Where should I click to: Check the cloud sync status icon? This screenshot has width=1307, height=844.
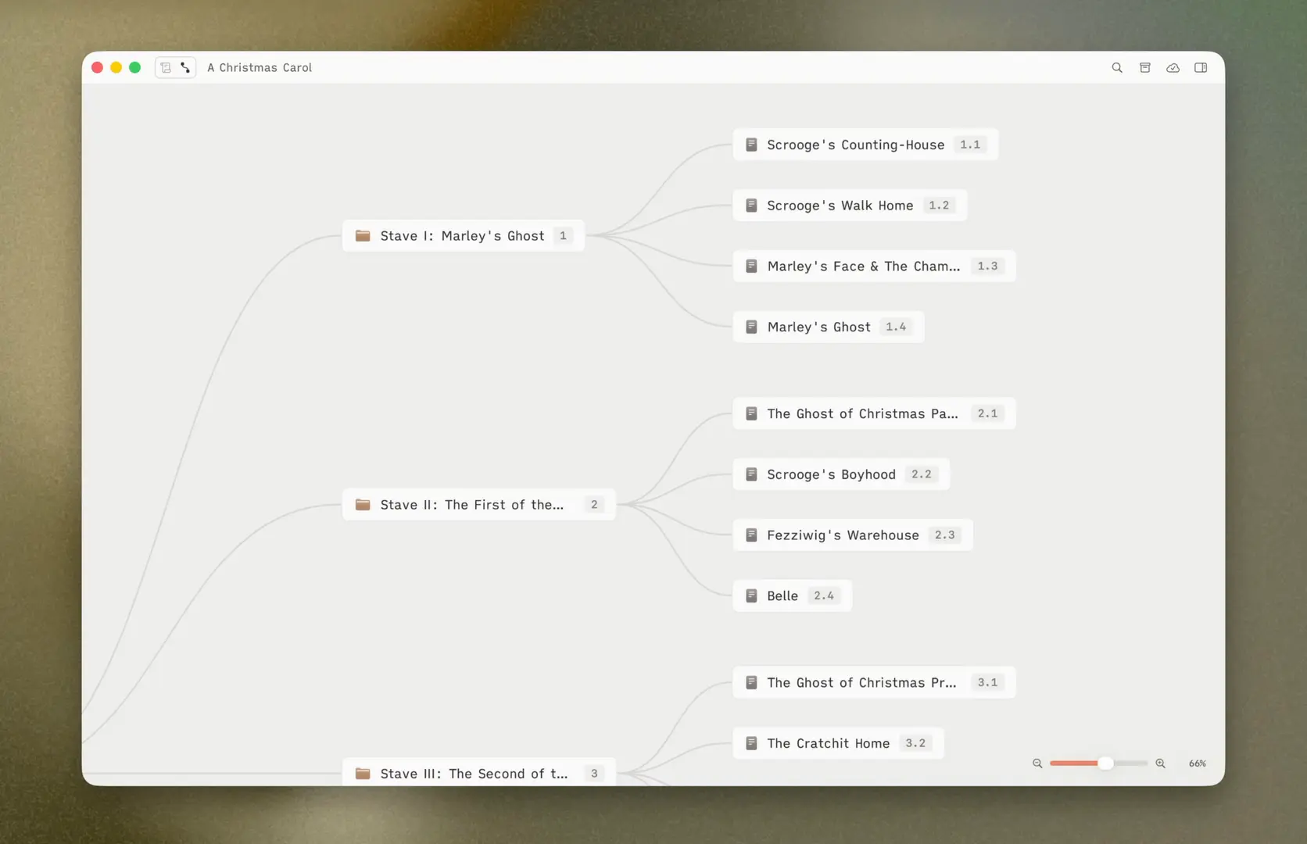[1173, 67]
